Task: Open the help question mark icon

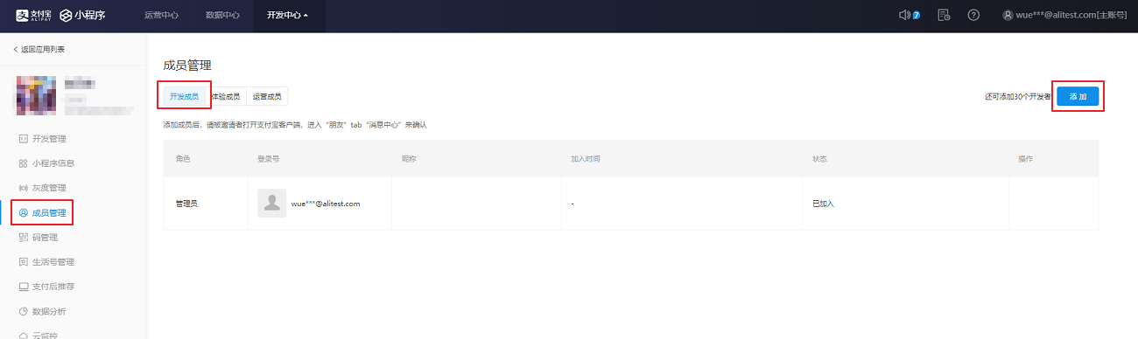Action: pos(973,16)
